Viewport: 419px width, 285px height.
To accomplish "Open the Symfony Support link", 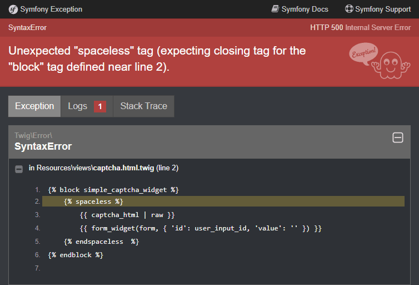I will 378,9.
